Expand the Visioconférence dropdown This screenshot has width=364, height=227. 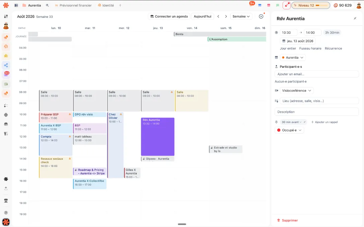coord(296,90)
